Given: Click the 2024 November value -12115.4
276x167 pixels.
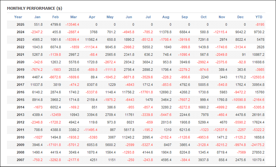Looking at the screenshot, I should (220, 32).
